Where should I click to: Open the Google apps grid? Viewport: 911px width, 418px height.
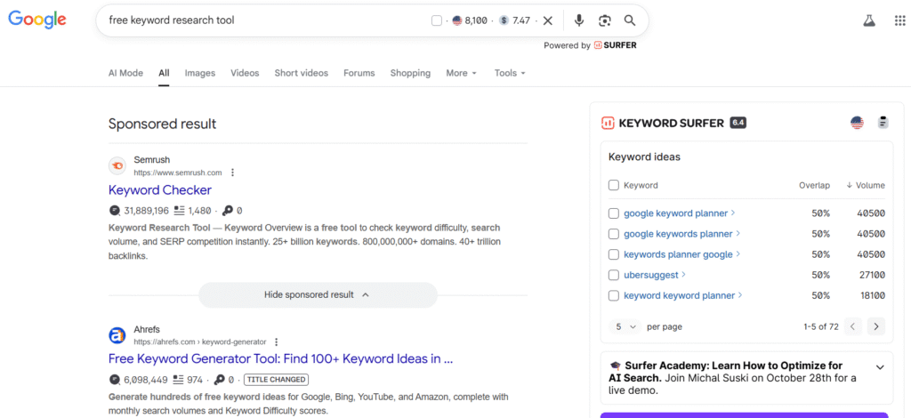(899, 20)
